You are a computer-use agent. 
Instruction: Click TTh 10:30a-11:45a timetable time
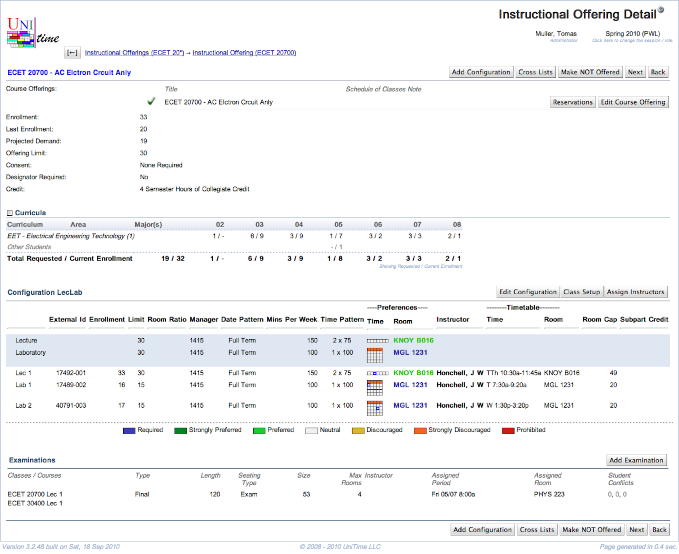[513, 373]
